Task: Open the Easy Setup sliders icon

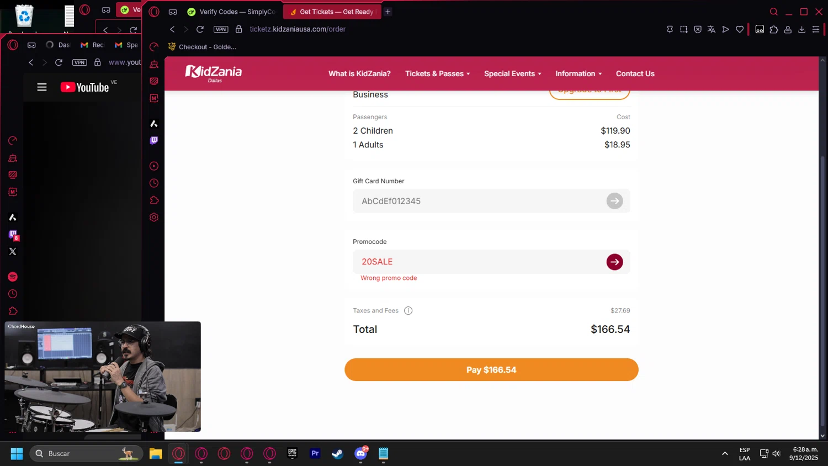Action: pos(816,29)
